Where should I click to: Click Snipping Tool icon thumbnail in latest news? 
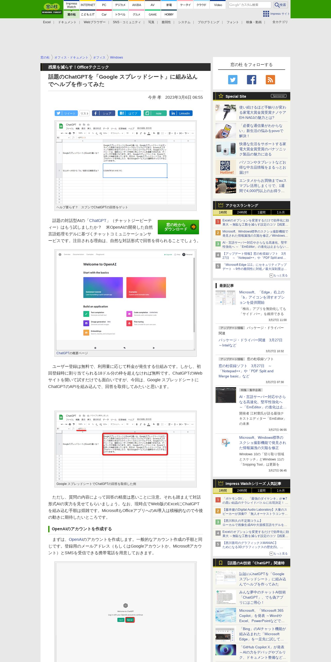pos(226,442)
